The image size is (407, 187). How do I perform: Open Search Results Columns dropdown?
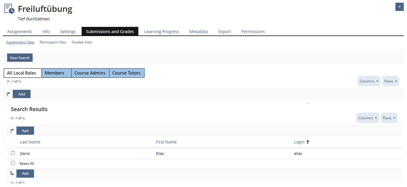click(x=368, y=118)
